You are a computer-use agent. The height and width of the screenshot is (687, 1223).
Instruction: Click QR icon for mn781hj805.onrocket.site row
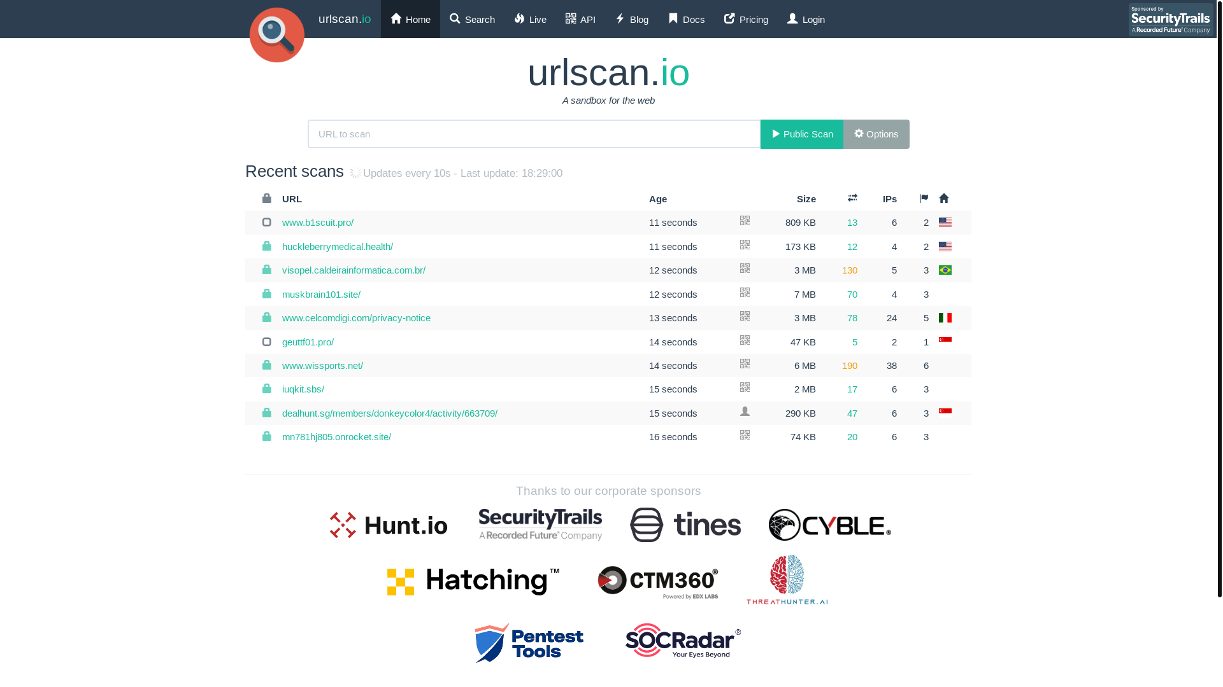pyautogui.click(x=745, y=435)
